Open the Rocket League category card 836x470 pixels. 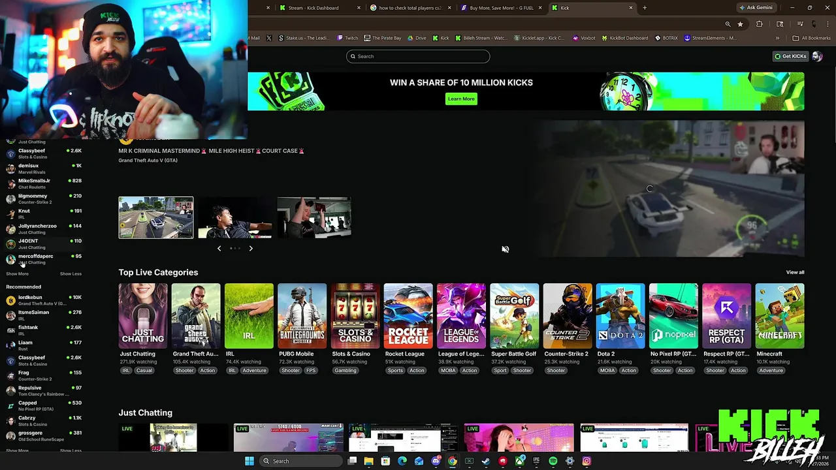pos(408,316)
